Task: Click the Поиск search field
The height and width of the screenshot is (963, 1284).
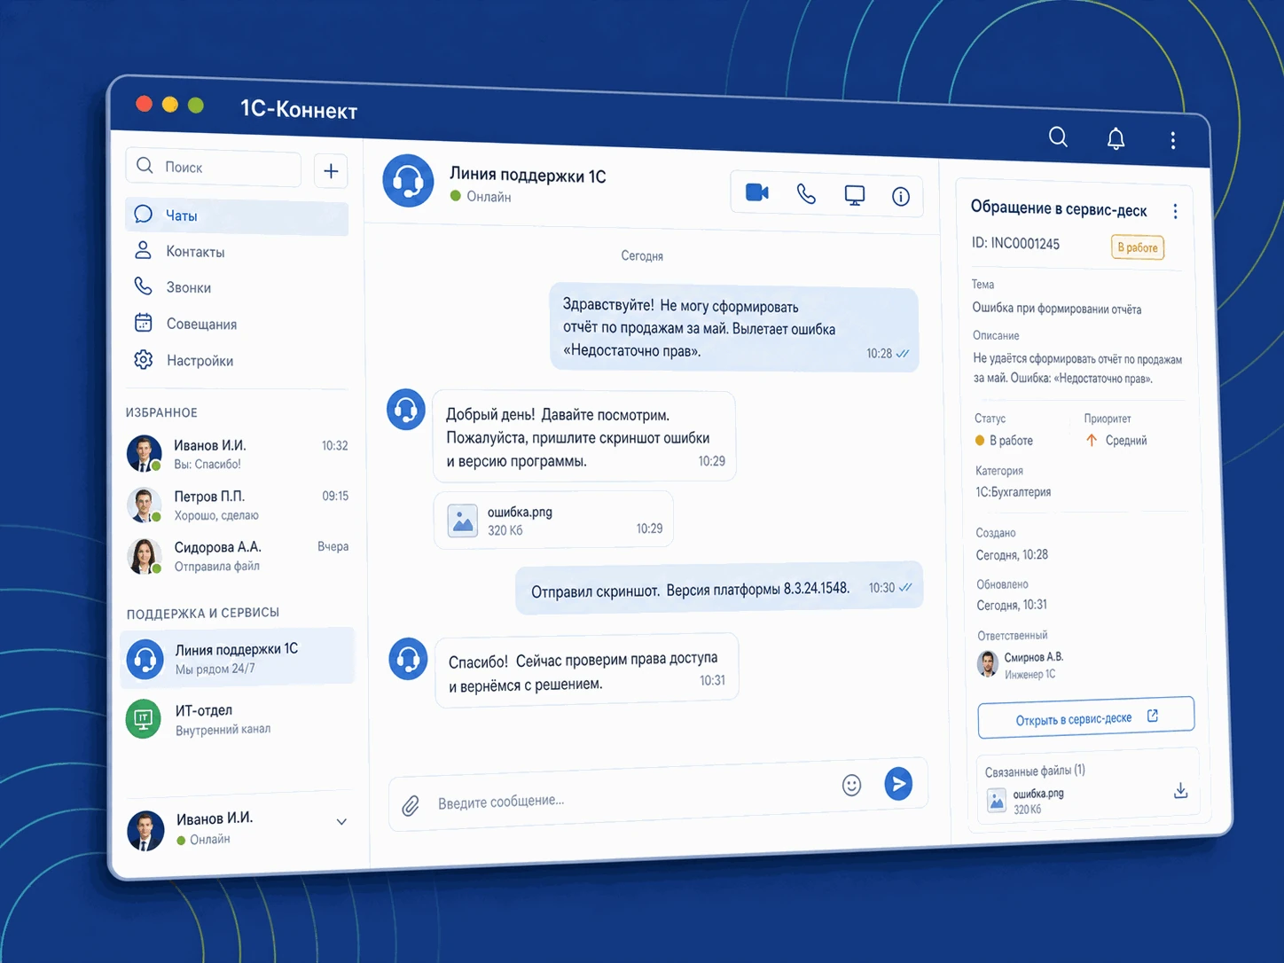Action: click(214, 167)
